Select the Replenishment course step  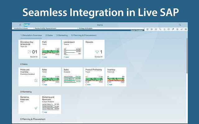coord(62,28)
